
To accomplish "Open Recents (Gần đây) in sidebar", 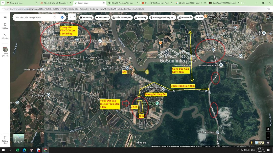I will pos(5,36).
